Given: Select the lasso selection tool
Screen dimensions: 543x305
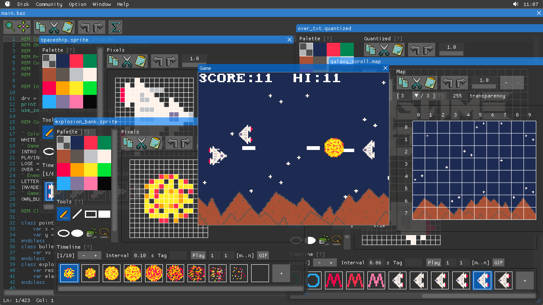Looking at the screenshot, I should pyautogui.click(x=104, y=233).
